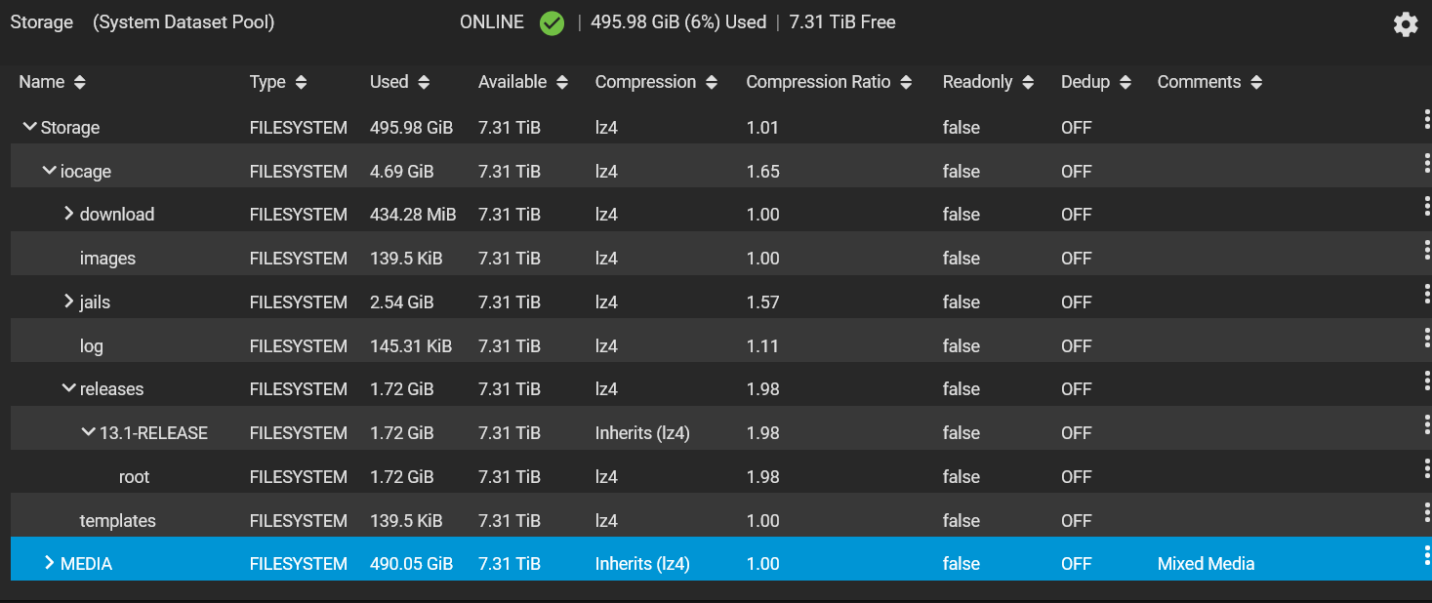The width and height of the screenshot is (1432, 603).
Task: Open the three-dot menu for images row
Action: click(x=1426, y=251)
